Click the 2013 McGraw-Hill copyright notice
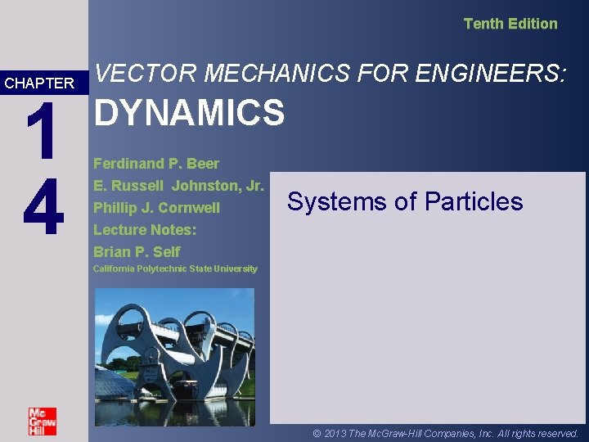 click(x=445, y=433)
